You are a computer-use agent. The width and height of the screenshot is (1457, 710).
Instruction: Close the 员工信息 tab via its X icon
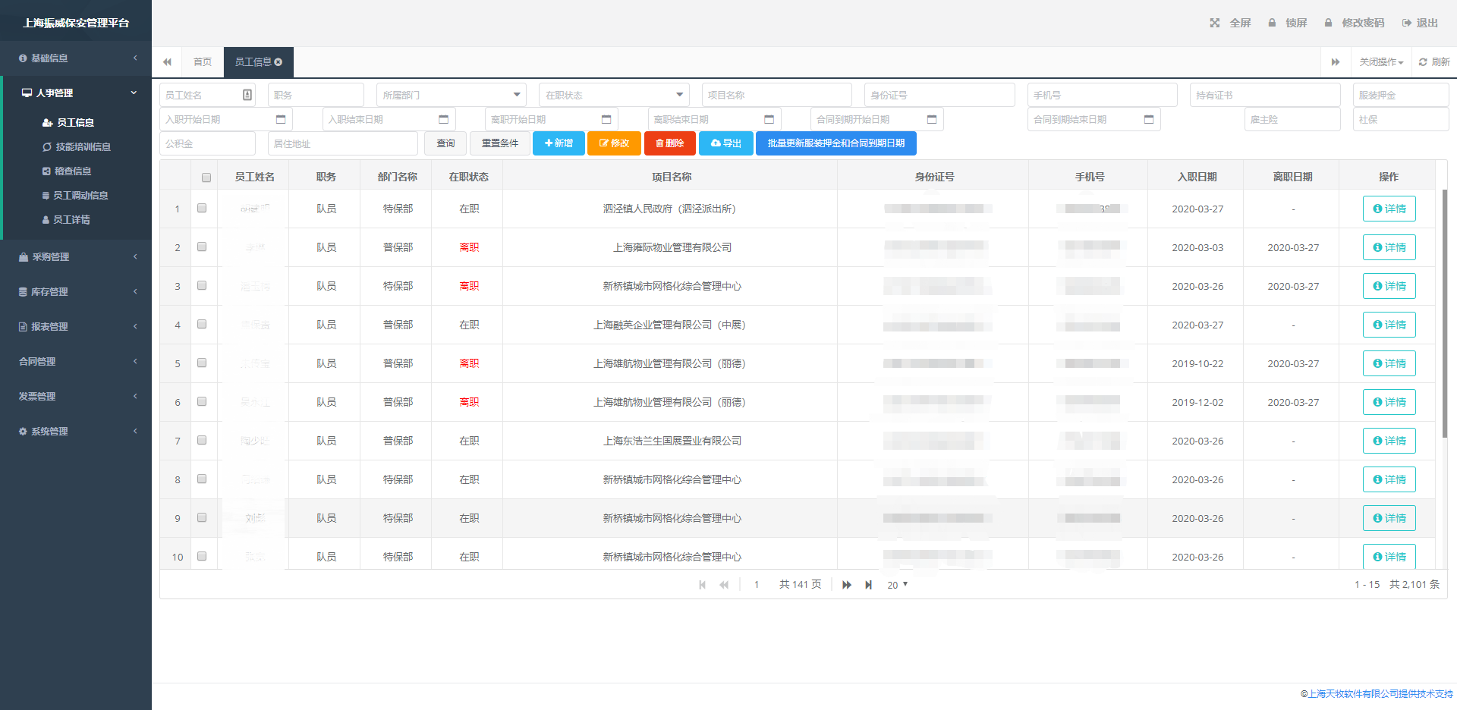tap(278, 62)
